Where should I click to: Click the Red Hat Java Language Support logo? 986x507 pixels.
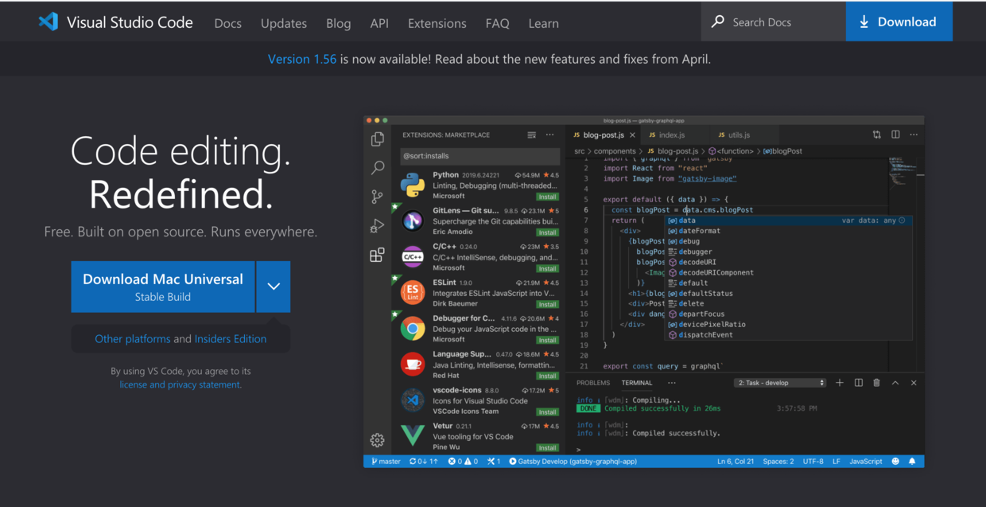(x=412, y=364)
